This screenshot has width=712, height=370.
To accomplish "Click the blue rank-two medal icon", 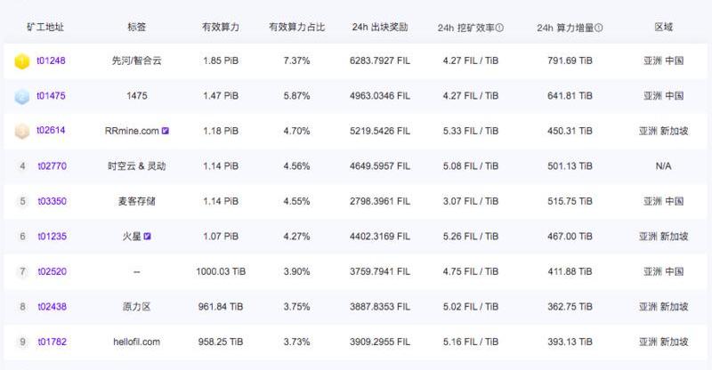I will [x=21, y=96].
